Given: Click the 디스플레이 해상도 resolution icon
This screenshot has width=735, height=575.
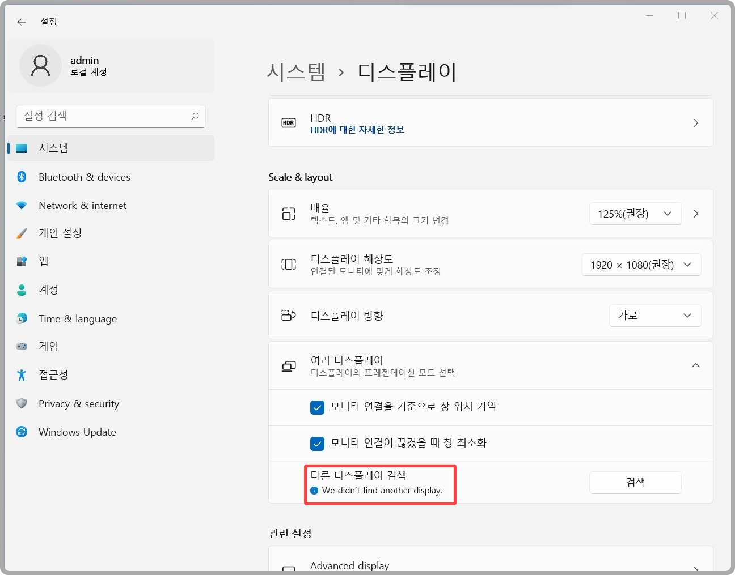Looking at the screenshot, I should (x=289, y=264).
